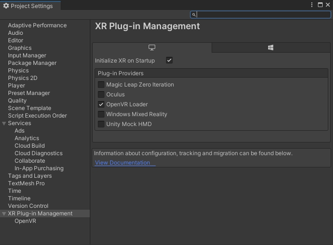The height and width of the screenshot is (245, 333).
Task: Uncheck the OpenVR Loader provider
Action: click(x=101, y=104)
